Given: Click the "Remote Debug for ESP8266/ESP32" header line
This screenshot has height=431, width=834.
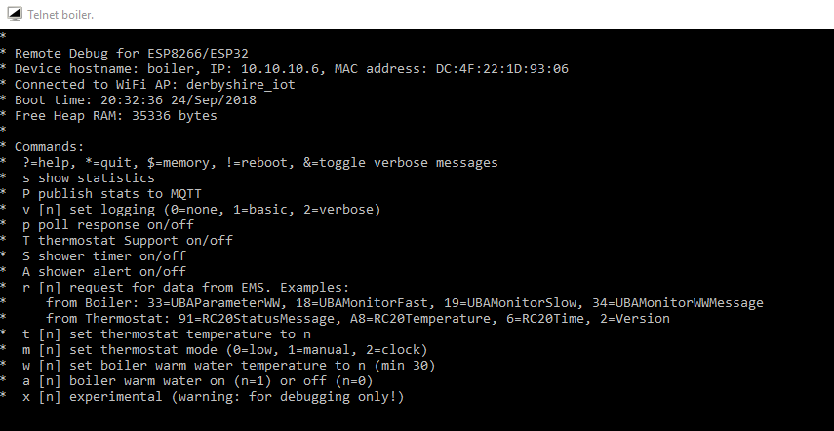Looking at the screenshot, I should click(138, 53).
